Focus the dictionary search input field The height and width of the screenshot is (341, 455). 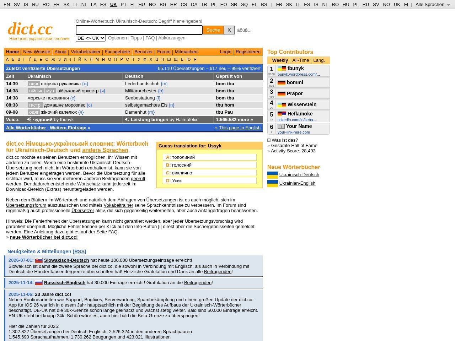coord(139,30)
